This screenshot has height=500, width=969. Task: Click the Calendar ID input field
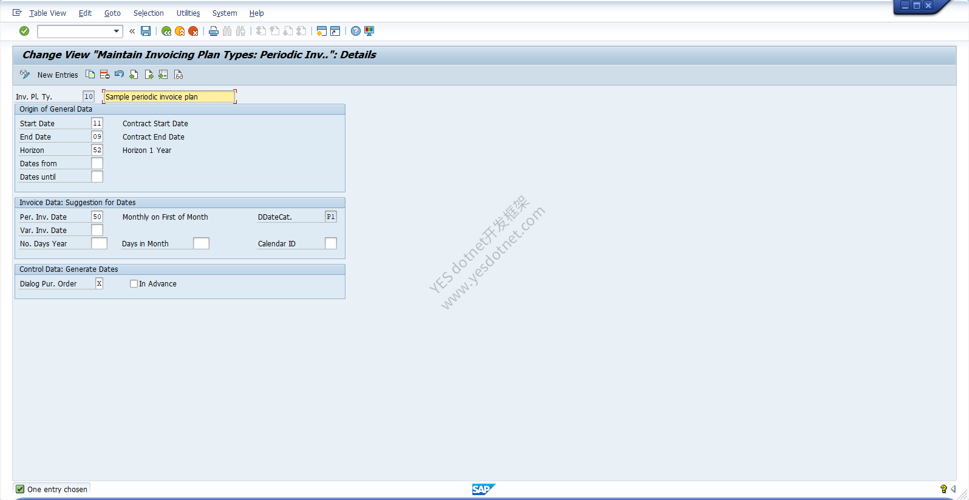click(331, 243)
